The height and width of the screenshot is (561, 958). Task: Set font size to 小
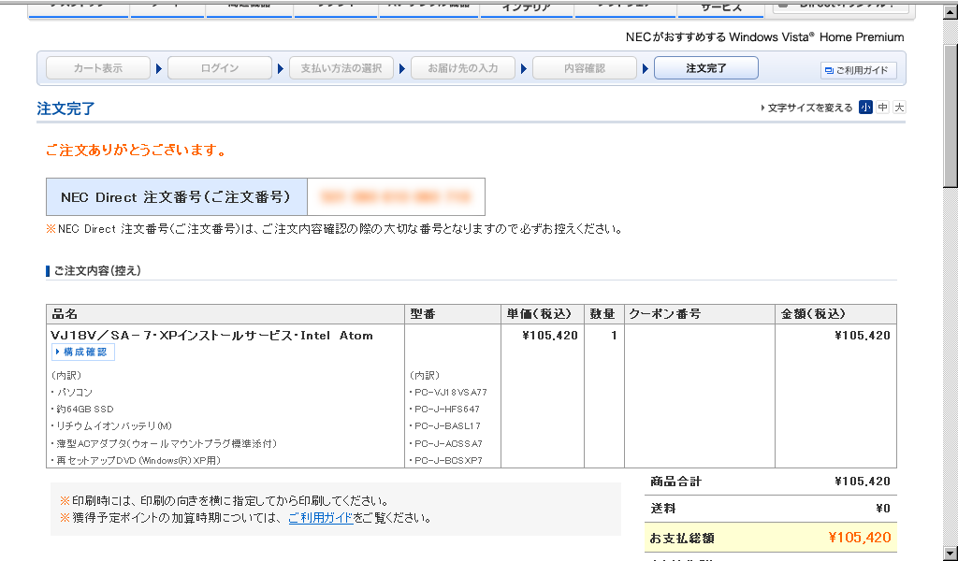point(865,108)
